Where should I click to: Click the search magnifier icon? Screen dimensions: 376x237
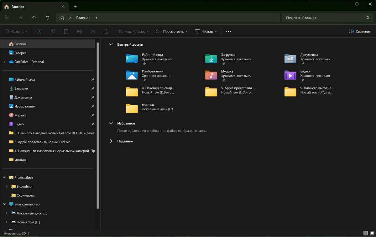(x=368, y=18)
